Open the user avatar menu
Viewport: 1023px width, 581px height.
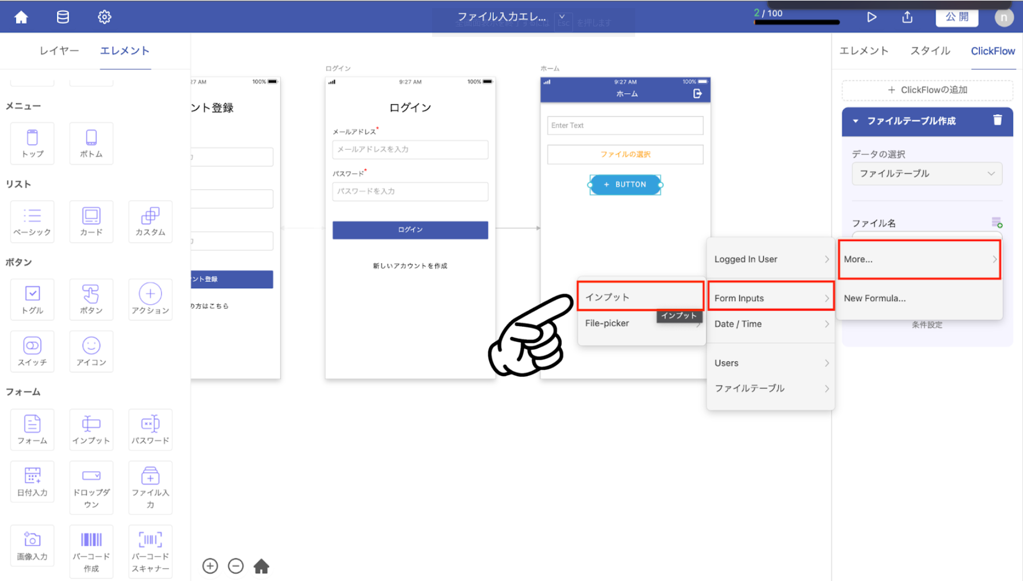[x=1004, y=17]
